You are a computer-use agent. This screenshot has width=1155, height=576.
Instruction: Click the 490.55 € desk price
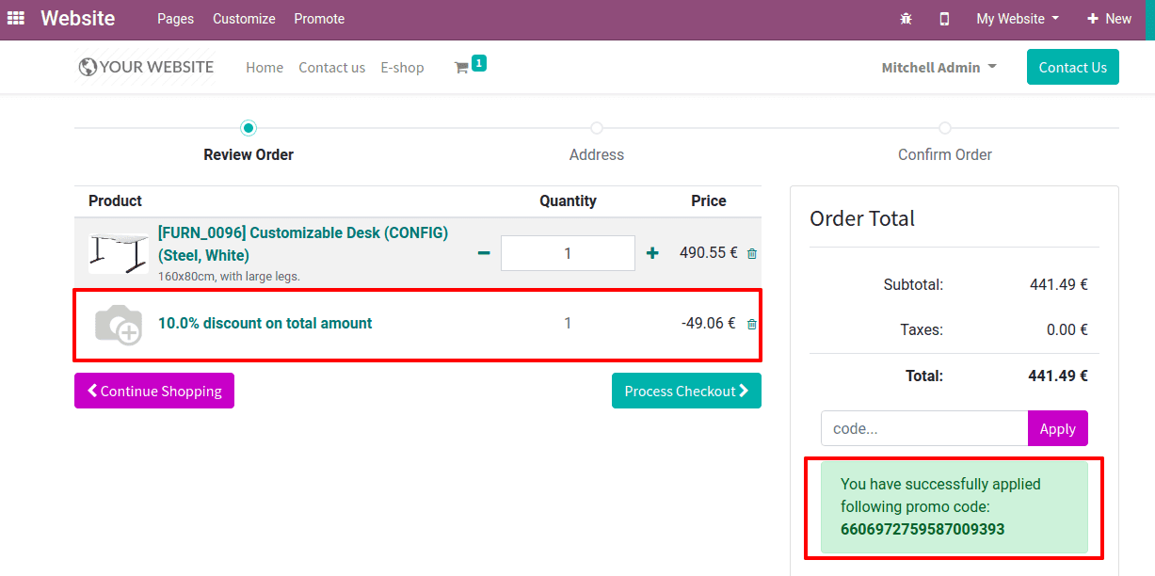[x=709, y=253]
